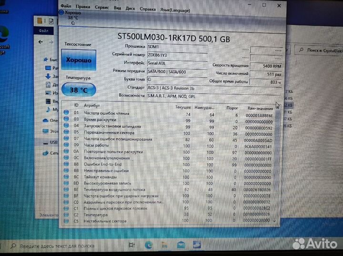The image size is (343, 256).
Task: Open the Справка menu
Action: click(148, 9)
